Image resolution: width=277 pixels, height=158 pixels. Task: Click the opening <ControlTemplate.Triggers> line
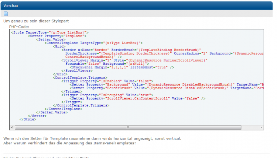[x=80, y=78]
